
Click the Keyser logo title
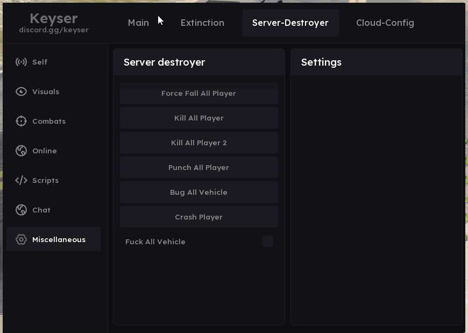coord(54,19)
